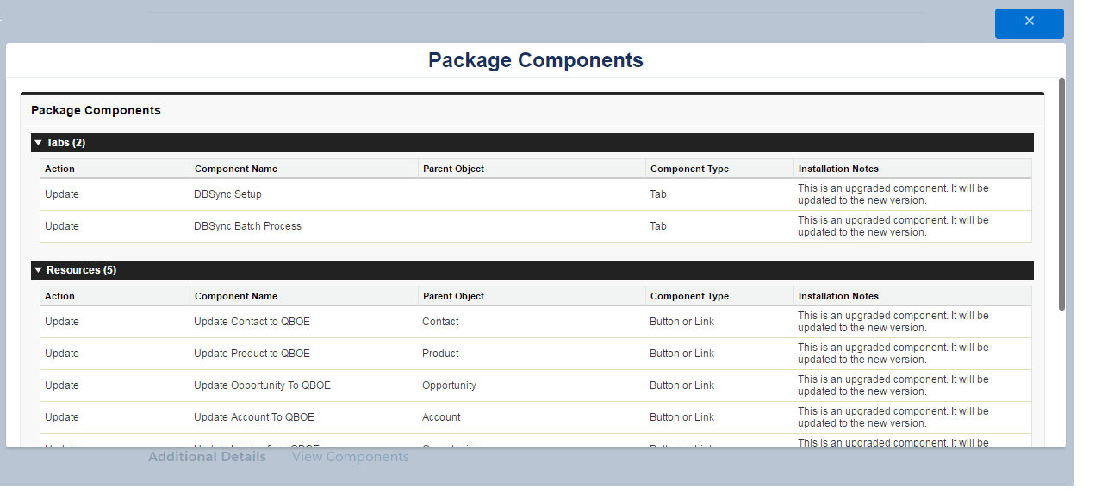This screenshot has height=499, width=1120.
Task: Select the DBSync Batch Process row
Action: [247, 226]
